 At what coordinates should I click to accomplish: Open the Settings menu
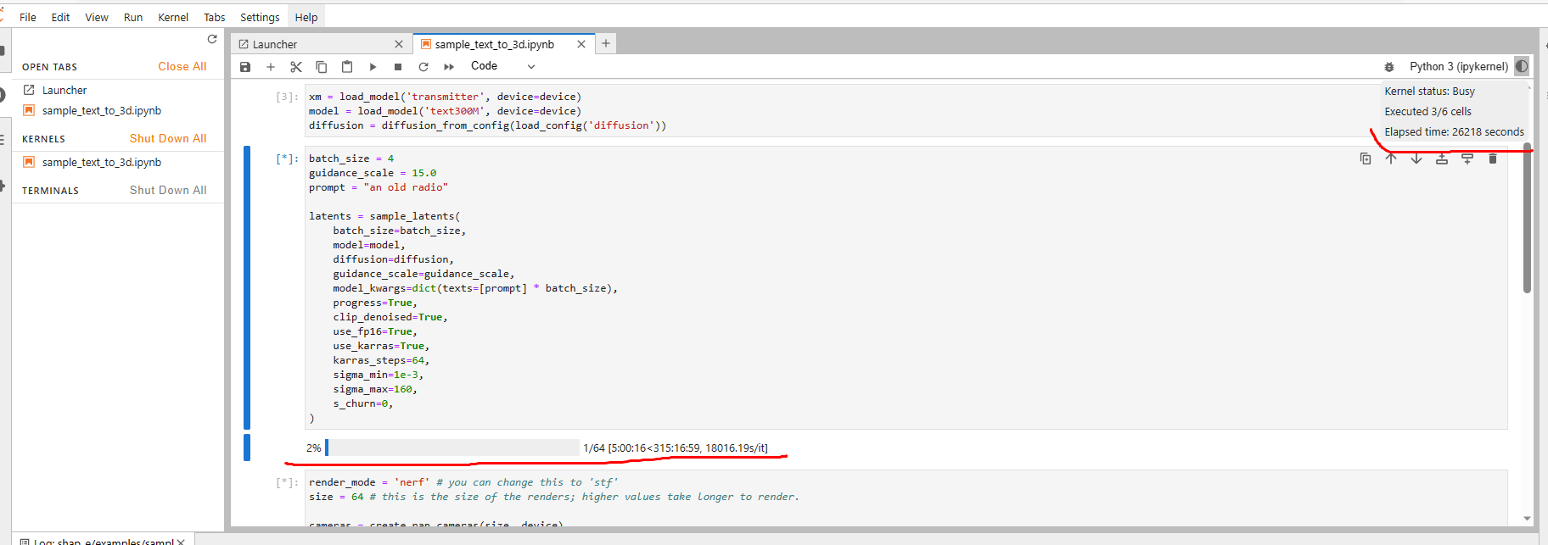[x=260, y=17]
